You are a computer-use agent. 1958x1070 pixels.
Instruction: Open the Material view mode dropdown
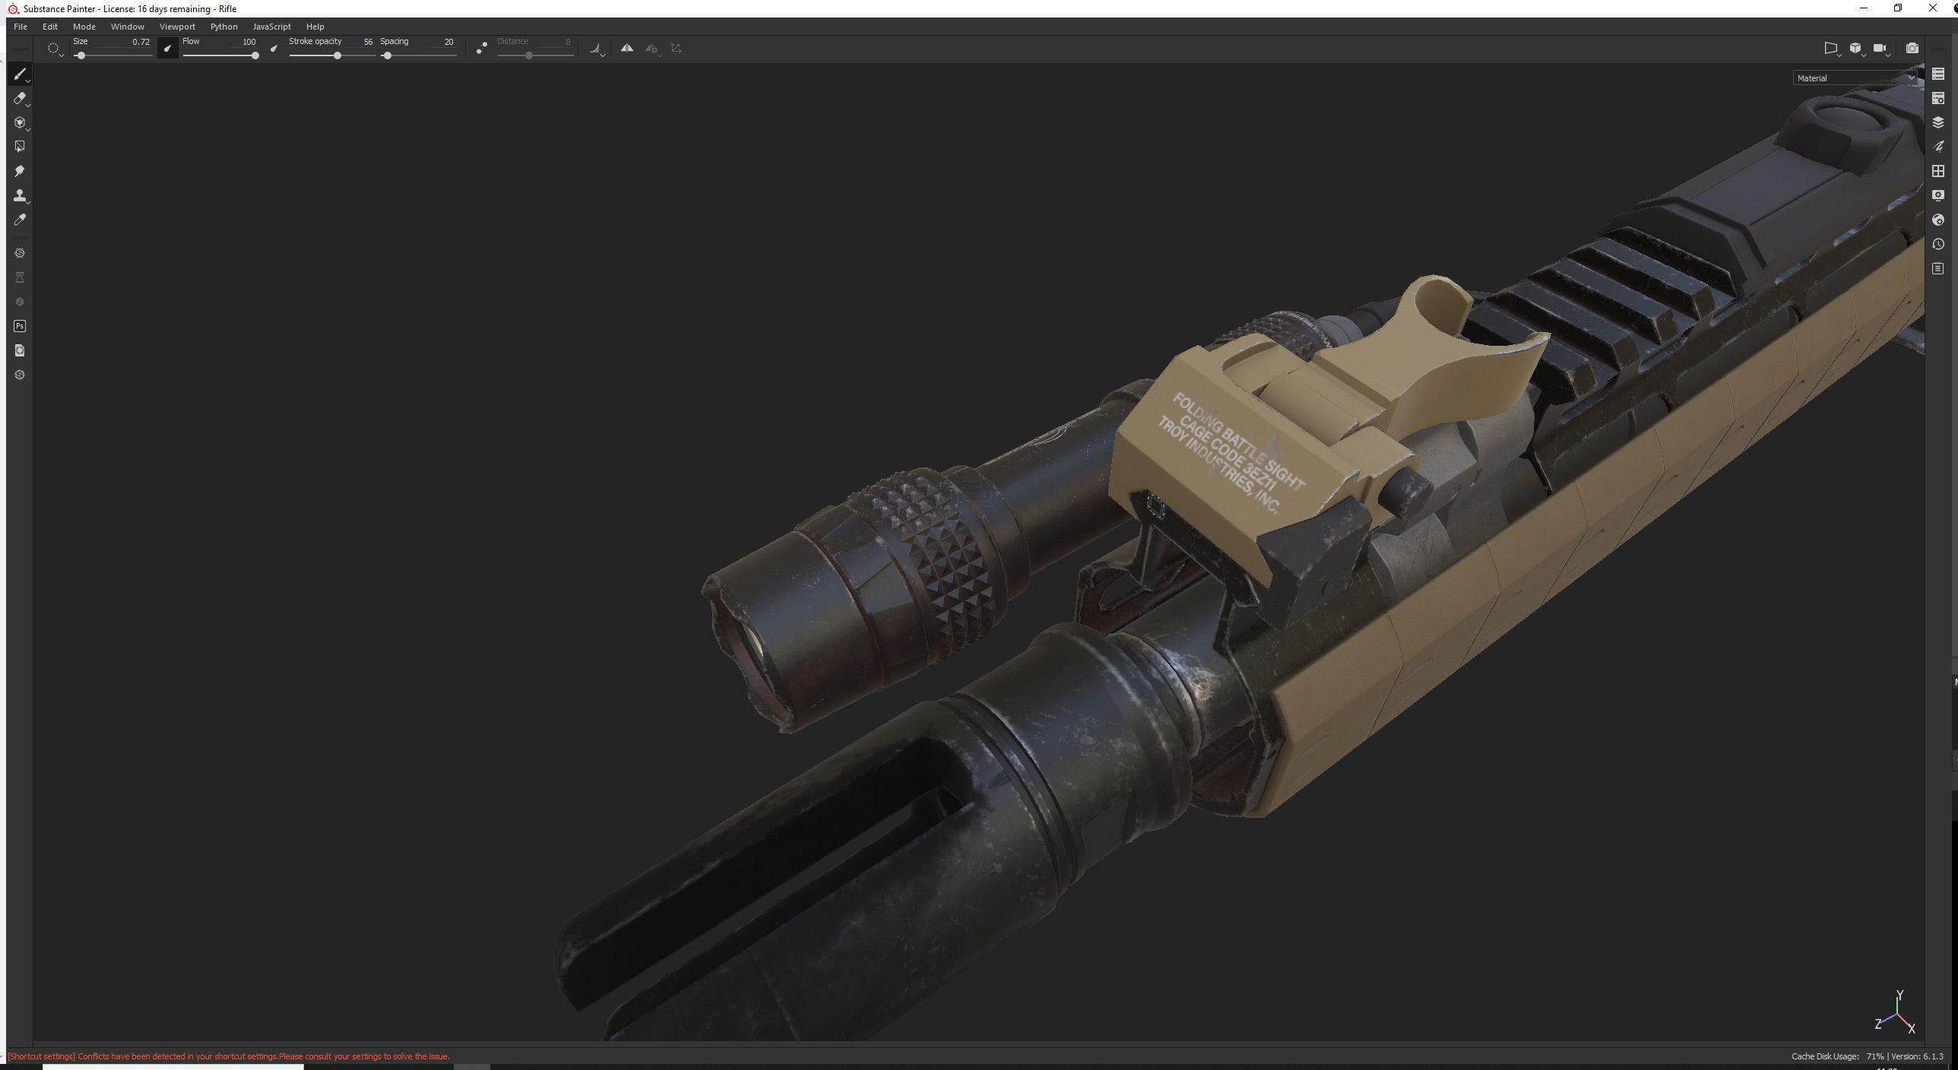point(1855,78)
